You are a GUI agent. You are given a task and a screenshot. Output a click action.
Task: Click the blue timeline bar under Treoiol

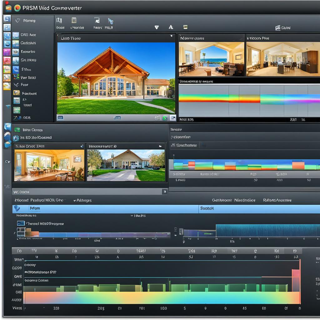click(104, 234)
